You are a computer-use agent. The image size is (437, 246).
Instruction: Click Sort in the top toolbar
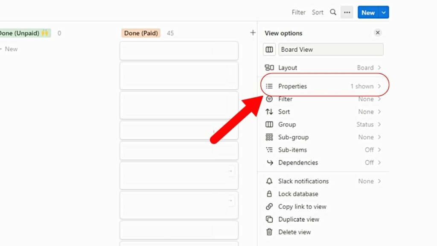(318, 12)
